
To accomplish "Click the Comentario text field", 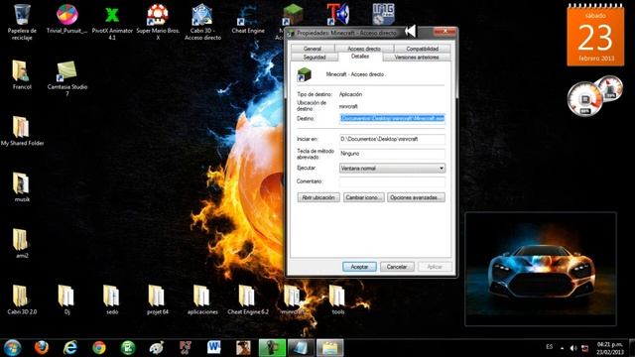I will point(392,181).
